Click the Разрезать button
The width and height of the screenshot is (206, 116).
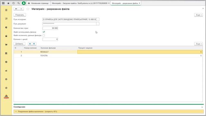tap(20, 15)
